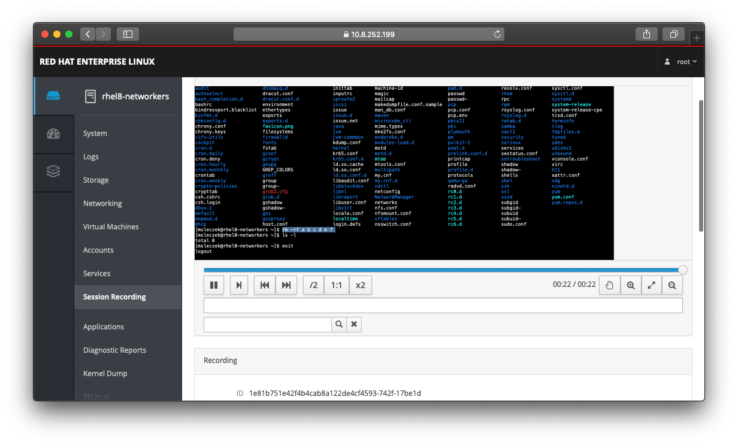Reset playback speed to 1:1
This screenshot has height=445, width=738.
pyautogui.click(x=337, y=285)
